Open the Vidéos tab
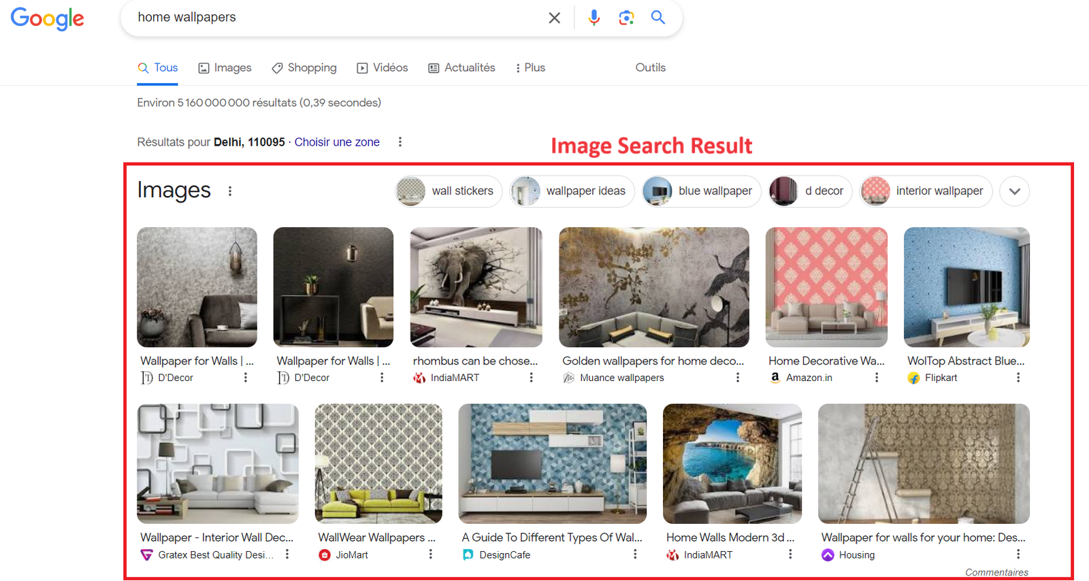Image resolution: width=1089 pixels, height=581 pixels. 383,68
